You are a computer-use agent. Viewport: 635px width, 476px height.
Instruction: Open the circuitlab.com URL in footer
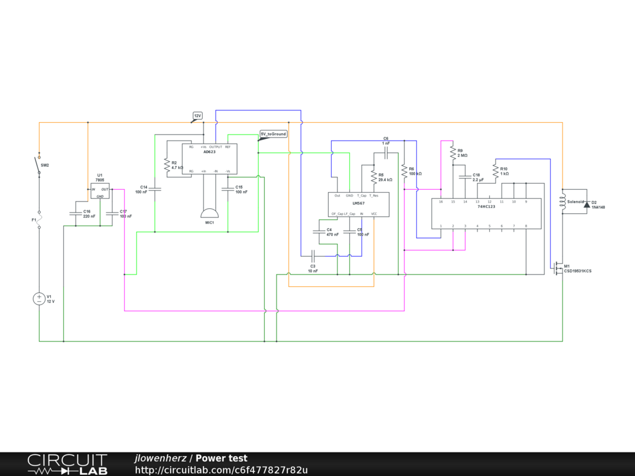tap(221, 470)
